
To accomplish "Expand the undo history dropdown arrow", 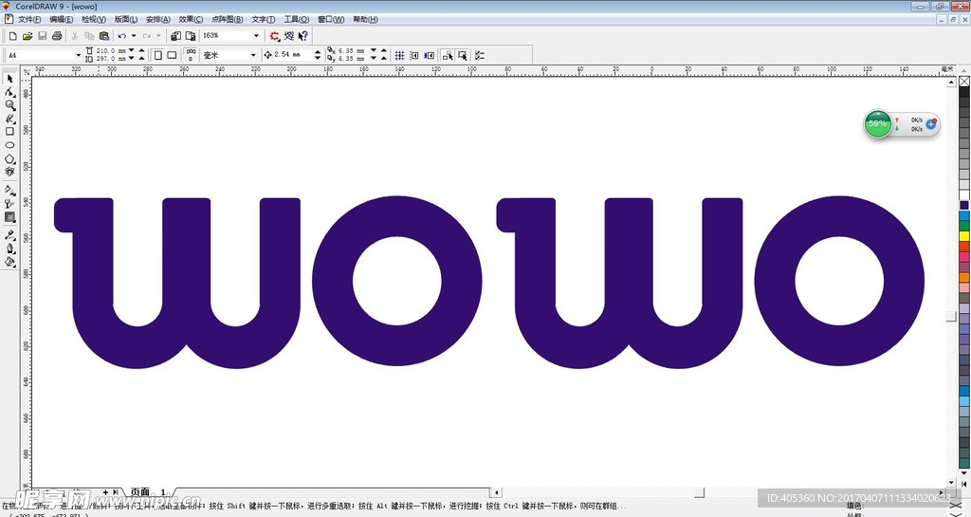I will point(133,36).
